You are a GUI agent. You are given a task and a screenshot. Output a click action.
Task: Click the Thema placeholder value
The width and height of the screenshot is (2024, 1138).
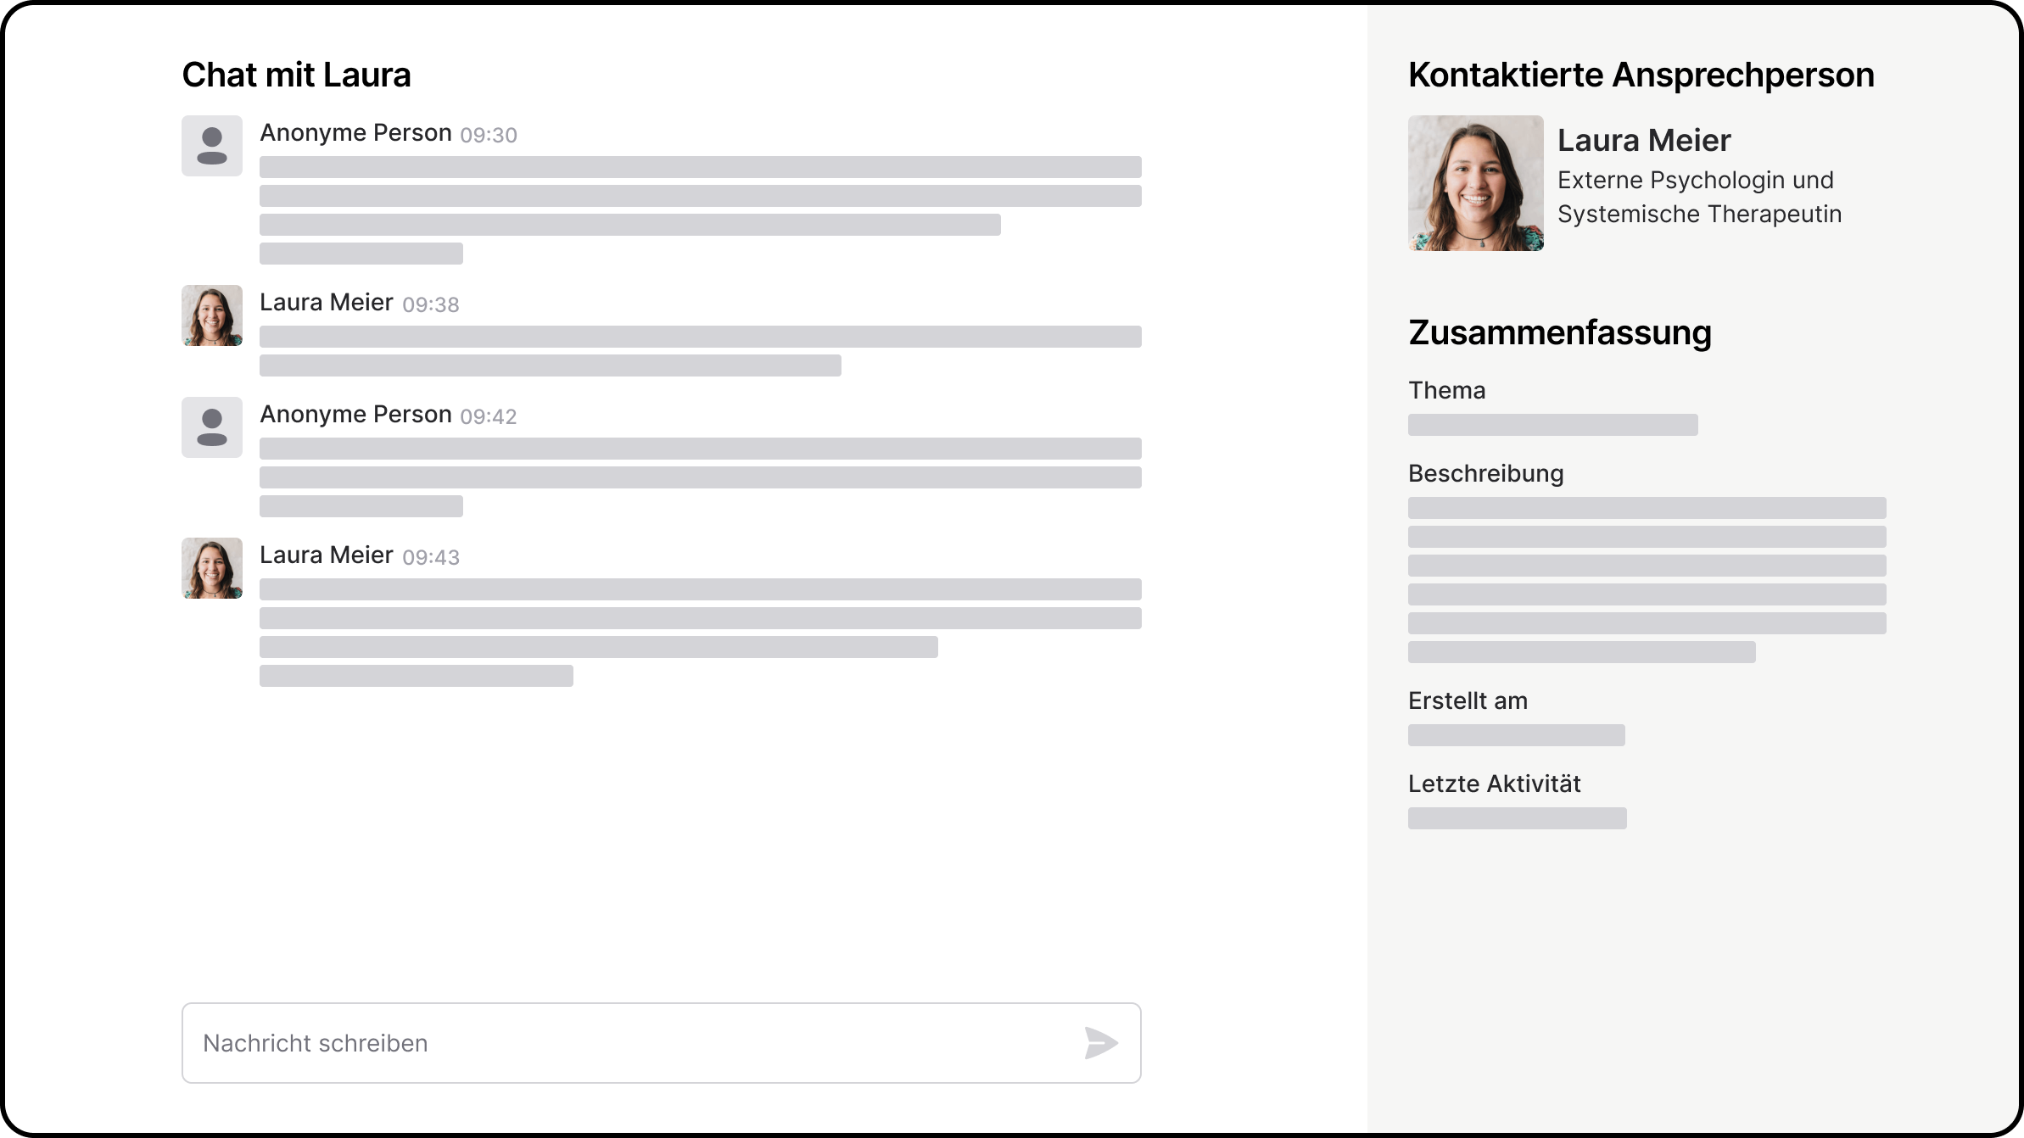pos(1552,425)
